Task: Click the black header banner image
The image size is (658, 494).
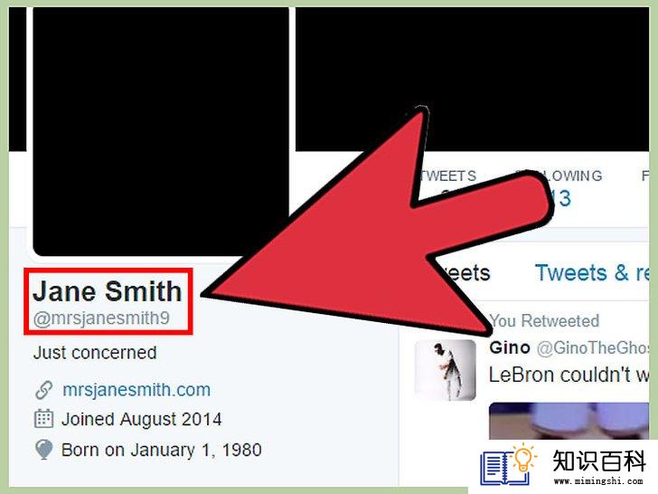Action: tap(472, 79)
